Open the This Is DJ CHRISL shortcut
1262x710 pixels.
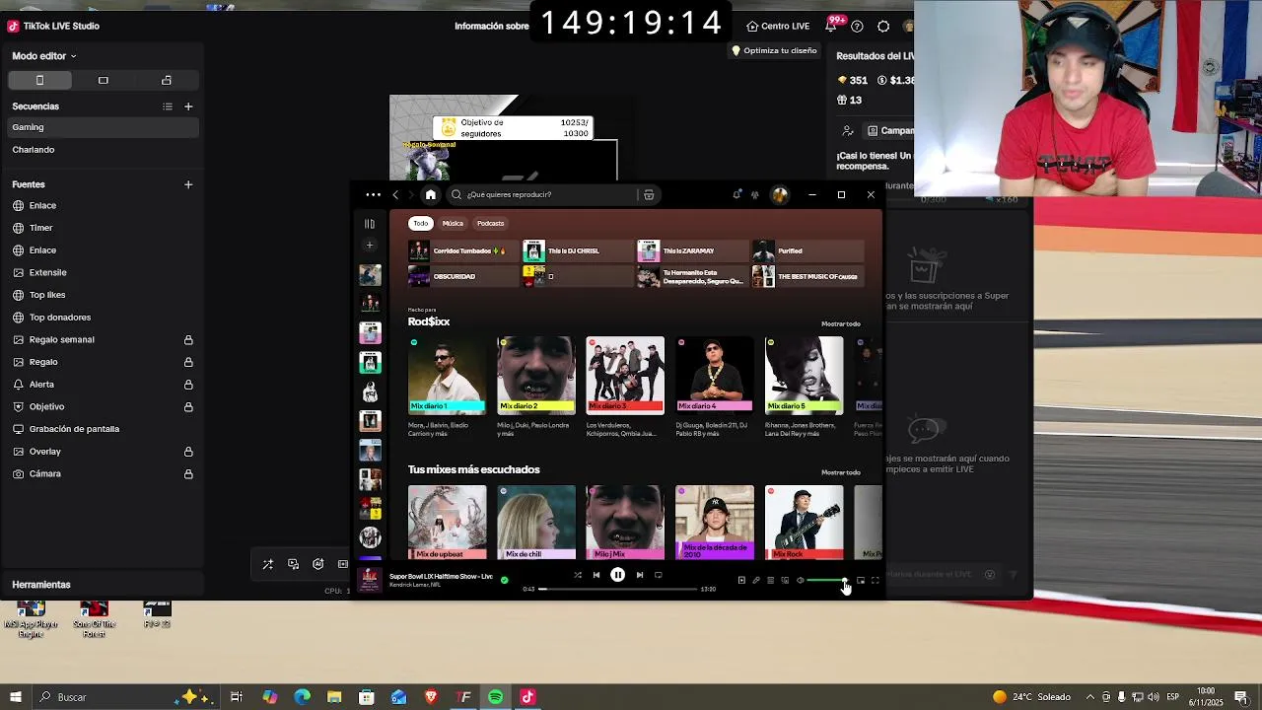point(577,250)
